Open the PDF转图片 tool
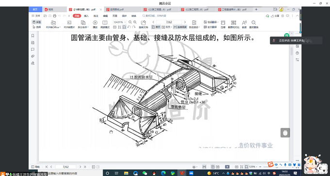 coord(69,24)
